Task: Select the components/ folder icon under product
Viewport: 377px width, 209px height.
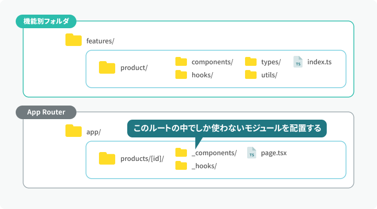Action: point(181,62)
